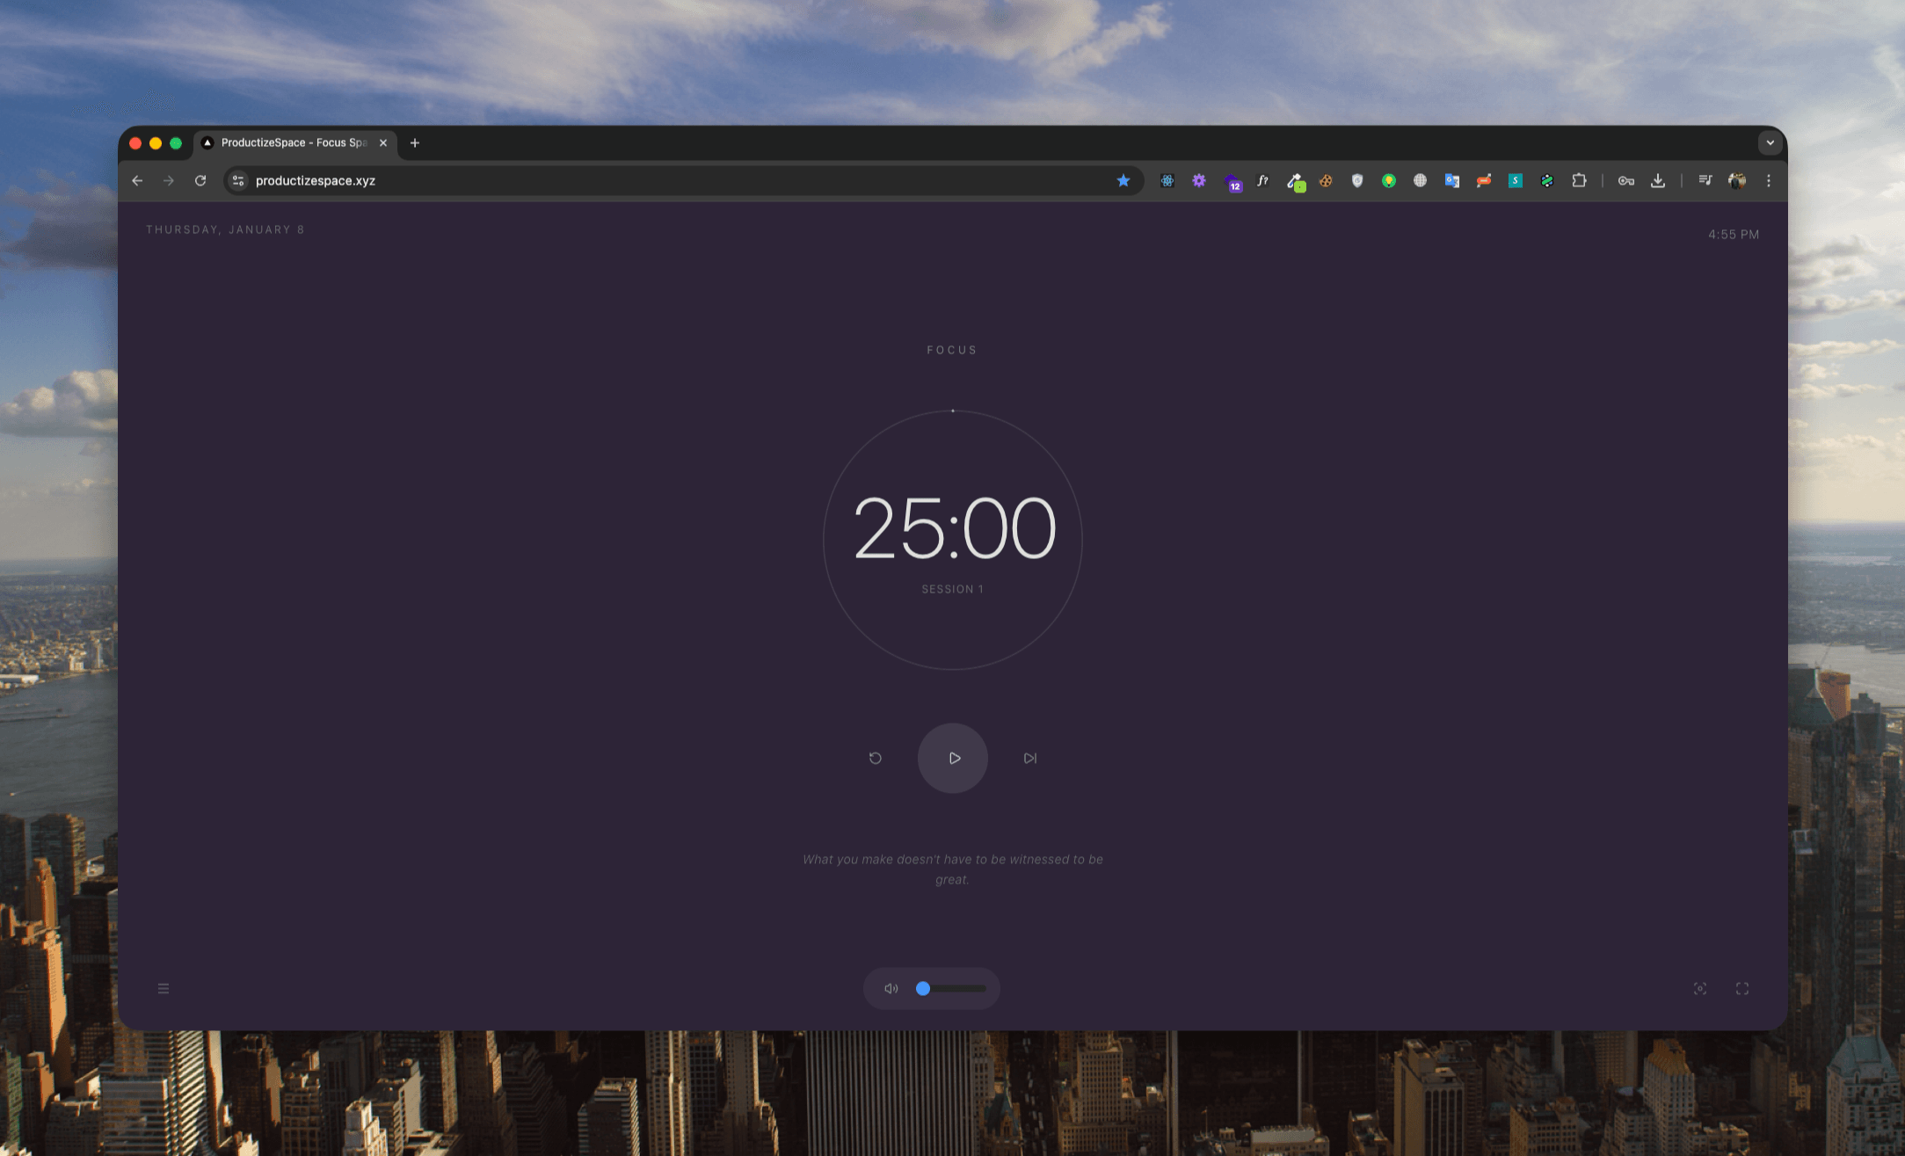Viewport: 1905px width, 1156px height.
Task: Open the browser Extensions puzzle icon
Action: [x=1580, y=180]
